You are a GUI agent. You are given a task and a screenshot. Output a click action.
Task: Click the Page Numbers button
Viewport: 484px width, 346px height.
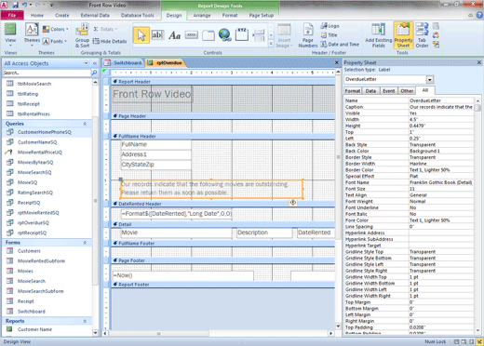click(x=308, y=35)
